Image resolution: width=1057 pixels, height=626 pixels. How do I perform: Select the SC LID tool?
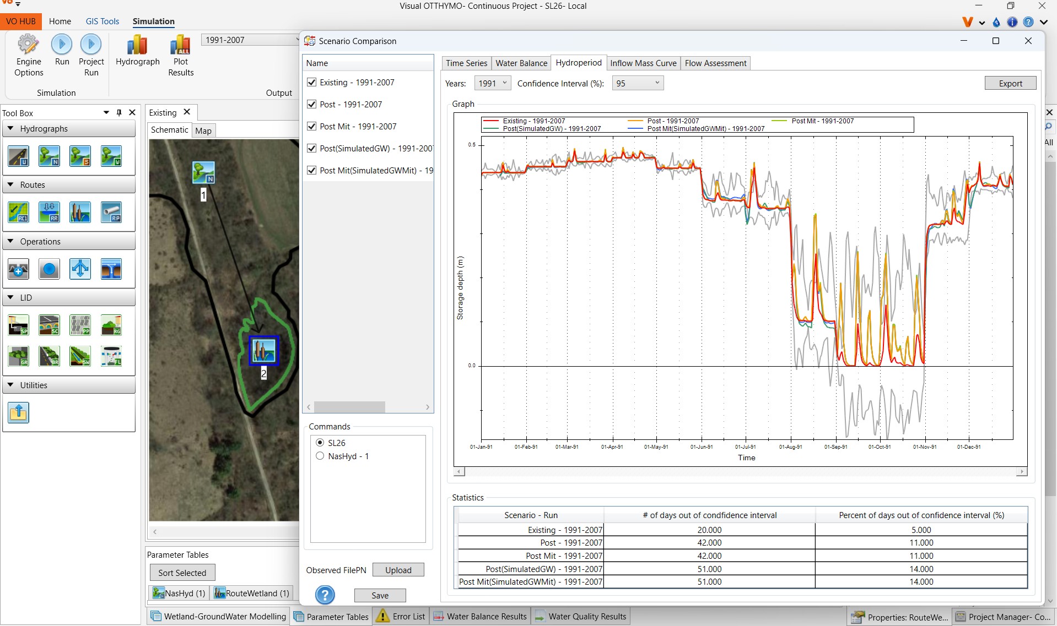(x=49, y=325)
